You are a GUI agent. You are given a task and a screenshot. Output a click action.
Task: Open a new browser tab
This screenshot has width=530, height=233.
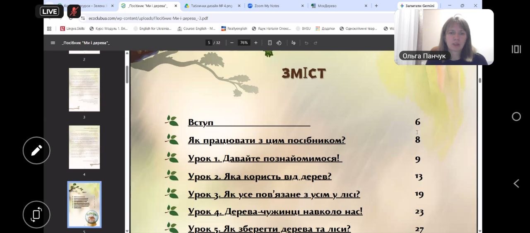tap(376, 6)
